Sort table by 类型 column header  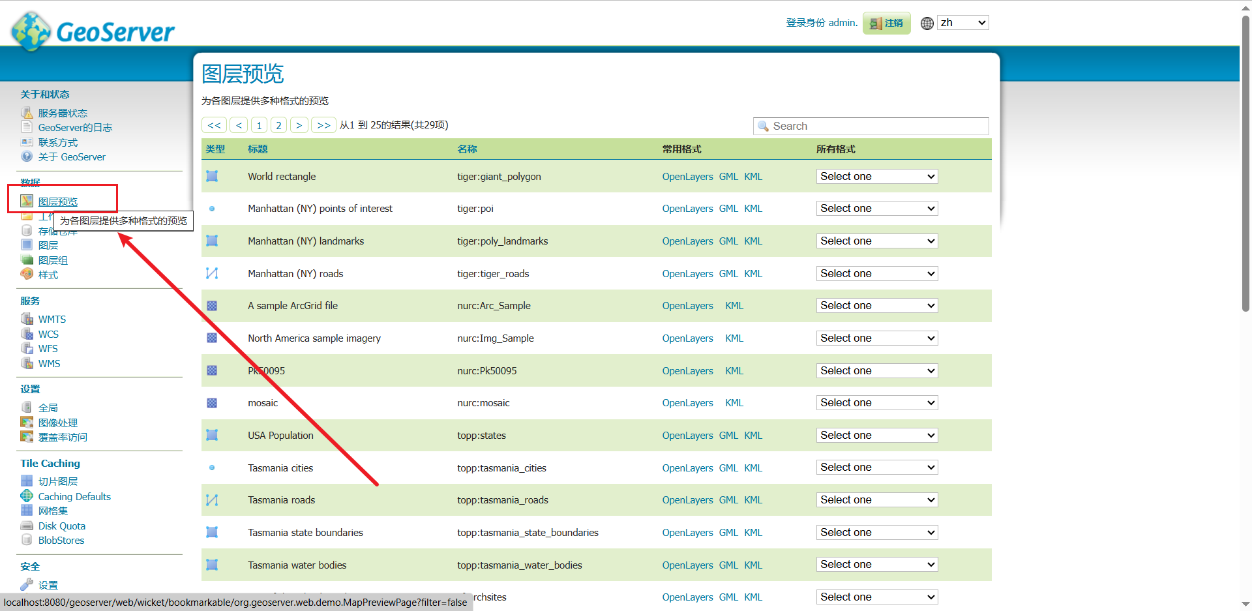215,149
